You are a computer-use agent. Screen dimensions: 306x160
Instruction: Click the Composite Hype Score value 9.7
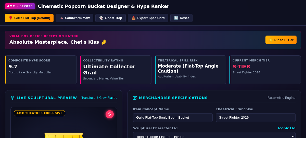13,67
